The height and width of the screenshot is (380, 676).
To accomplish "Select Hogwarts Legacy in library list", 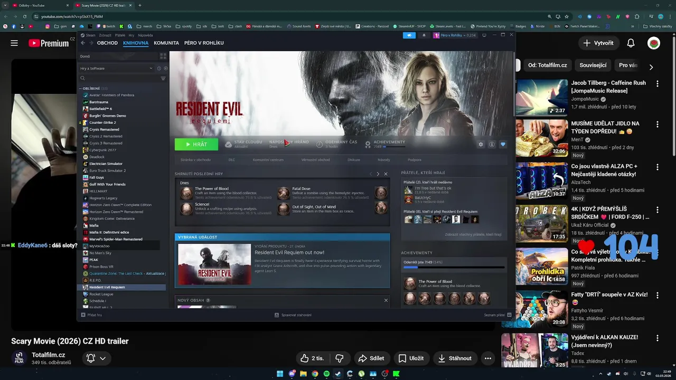I will (103, 198).
